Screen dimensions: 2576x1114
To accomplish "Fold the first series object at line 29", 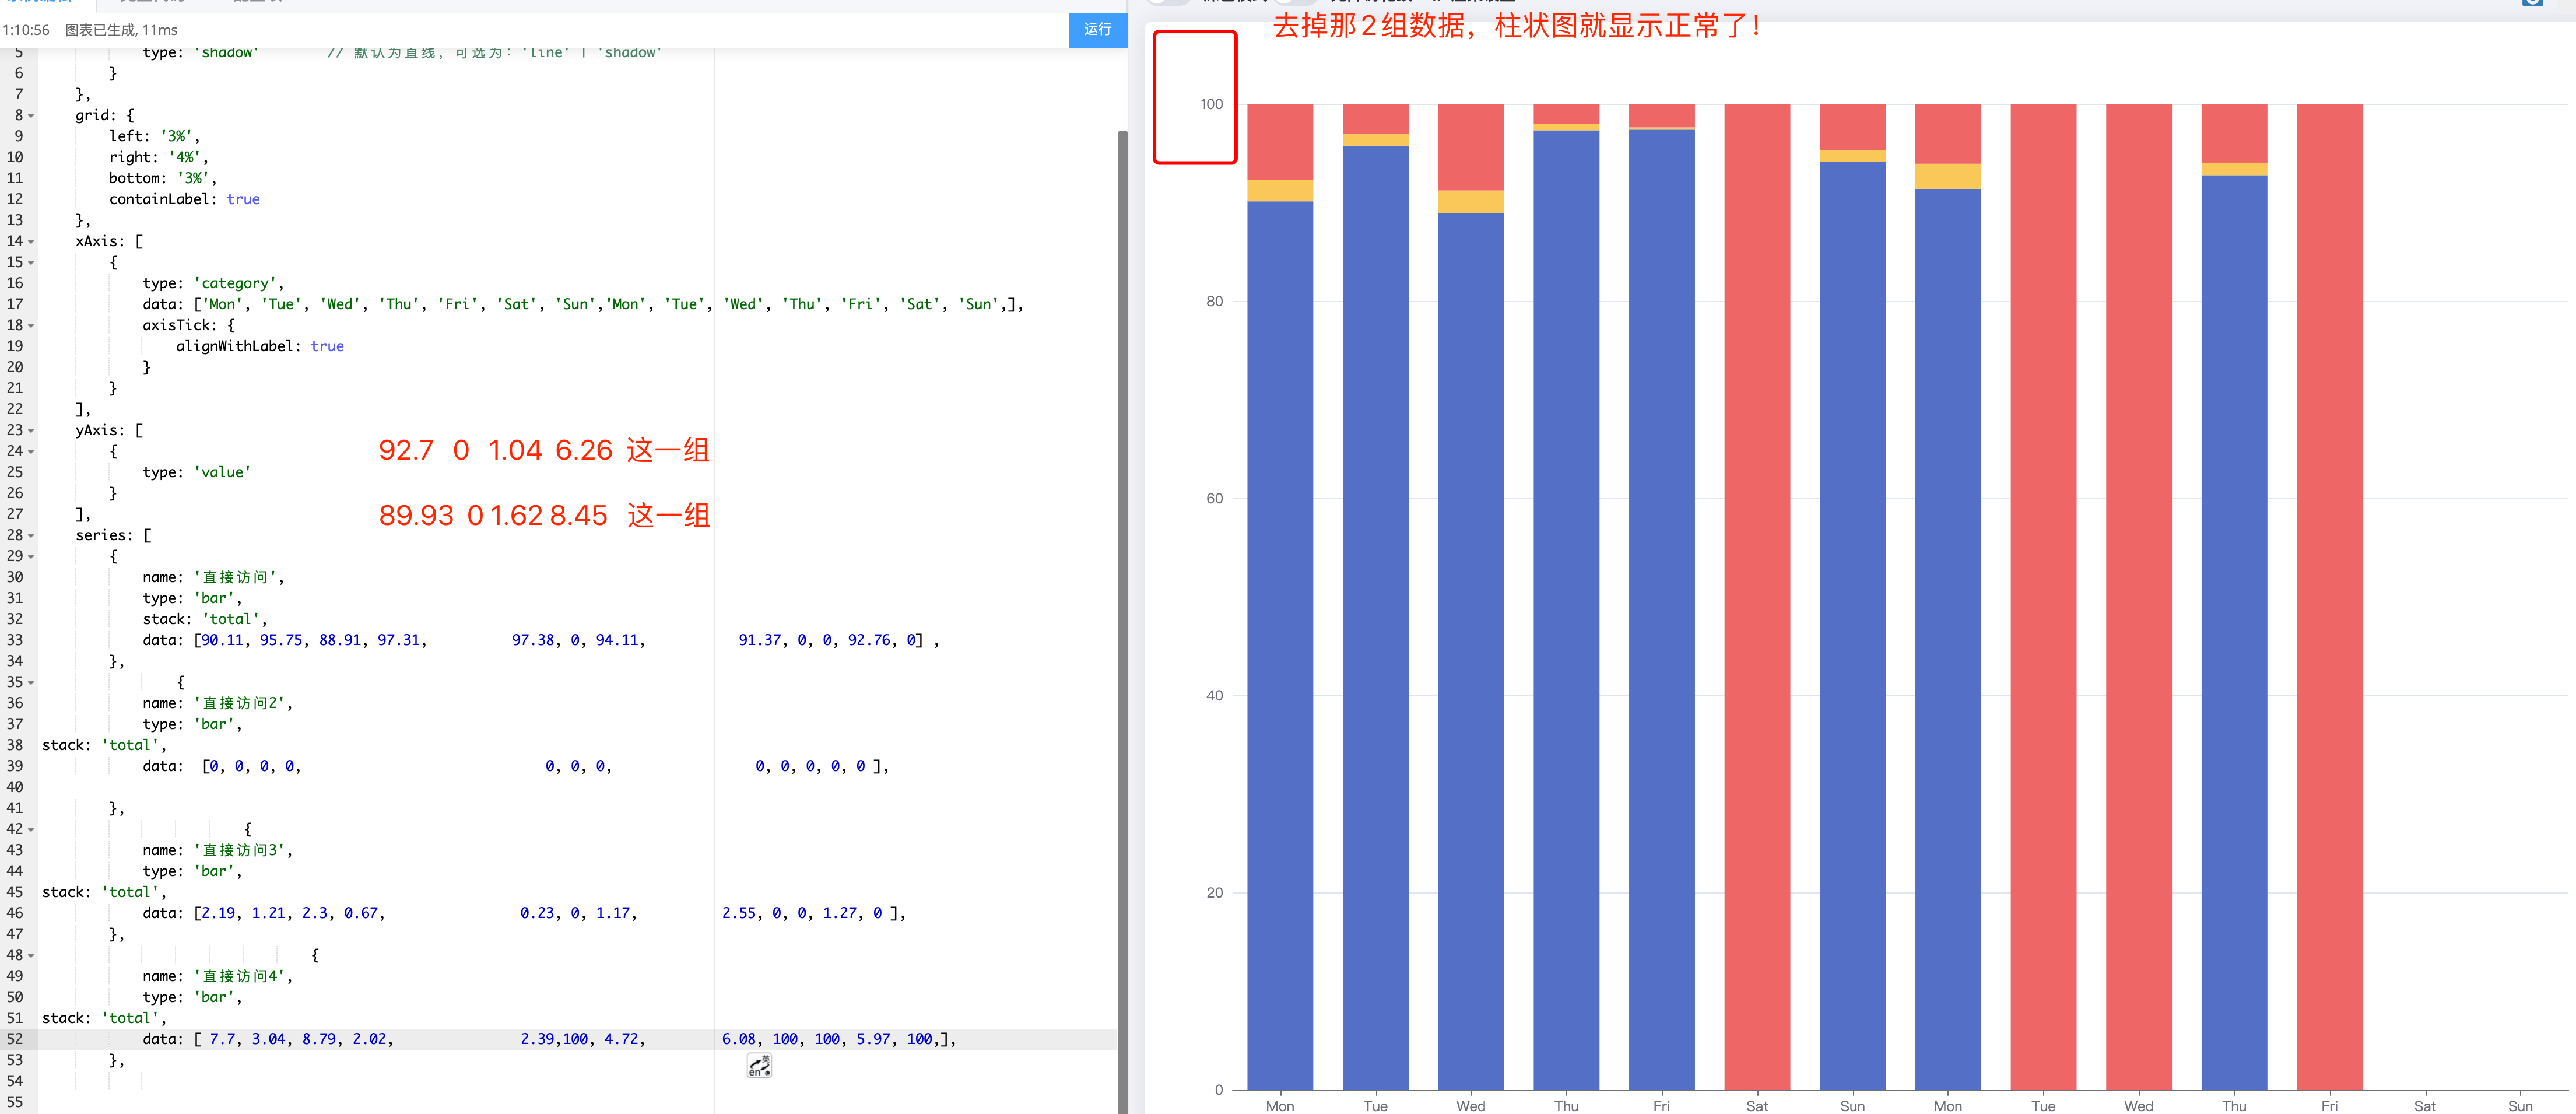I will (31, 557).
